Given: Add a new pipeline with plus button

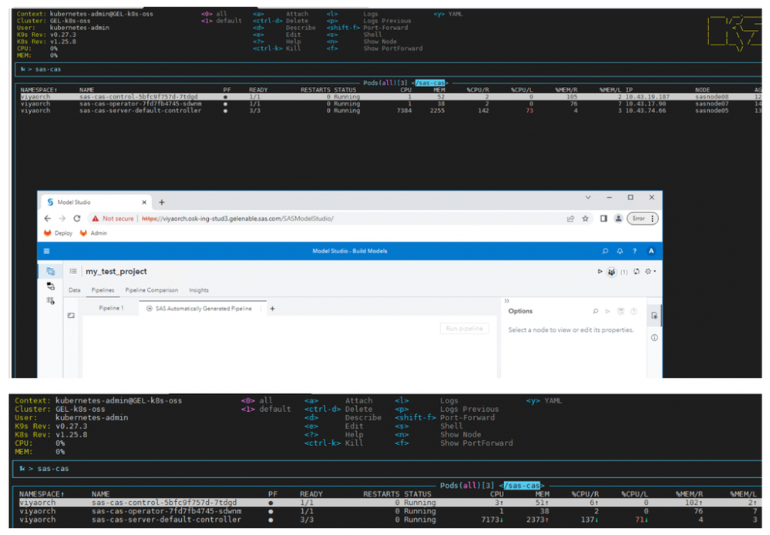Looking at the screenshot, I should coord(273,309).
